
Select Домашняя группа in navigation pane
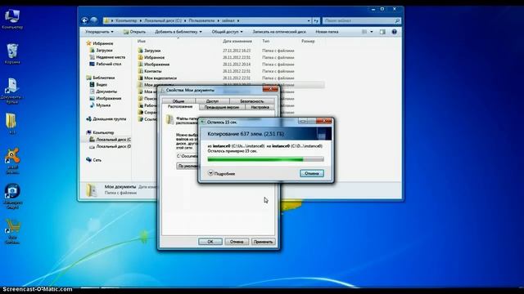click(106, 118)
